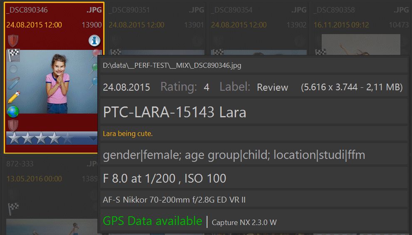This screenshot has width=412, height=235.
Task: Toggle the checkered flag on _DSC890346 thumbnail
Action: [x=14, y=55]
